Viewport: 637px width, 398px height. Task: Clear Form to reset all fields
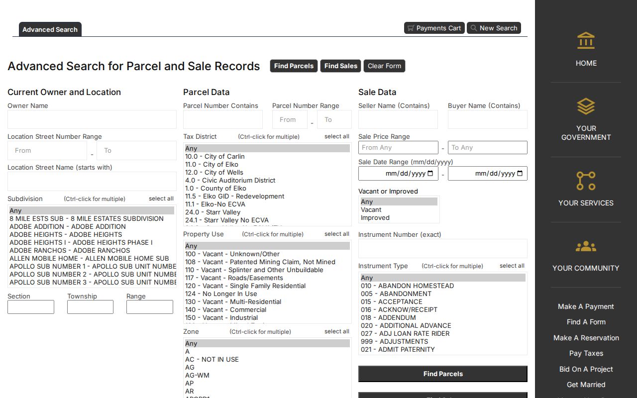(384, 66)
